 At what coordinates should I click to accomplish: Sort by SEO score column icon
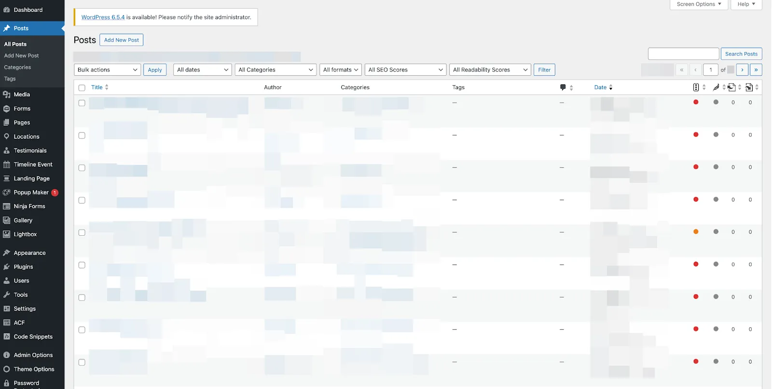696,87
